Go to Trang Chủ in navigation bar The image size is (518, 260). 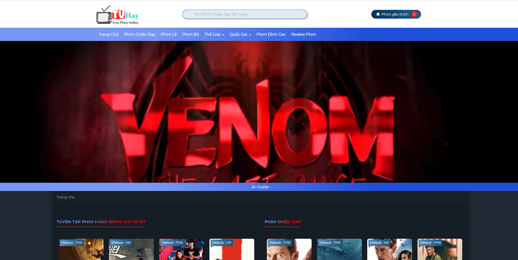pyautogui.click(x=108, y=34)
